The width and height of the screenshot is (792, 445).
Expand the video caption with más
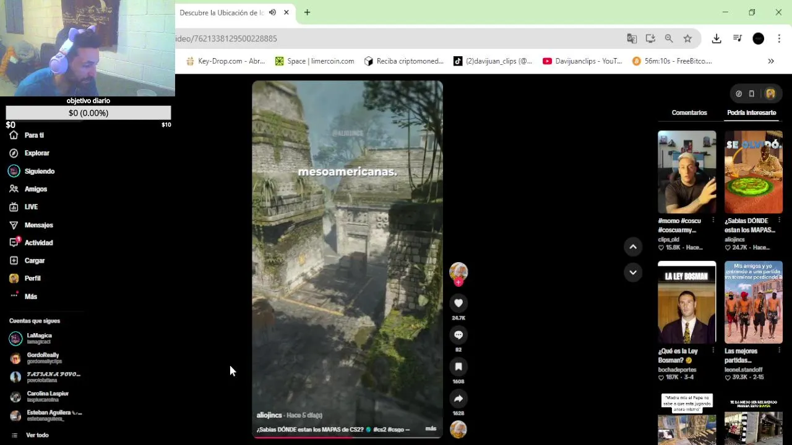(x=431, y=428)
